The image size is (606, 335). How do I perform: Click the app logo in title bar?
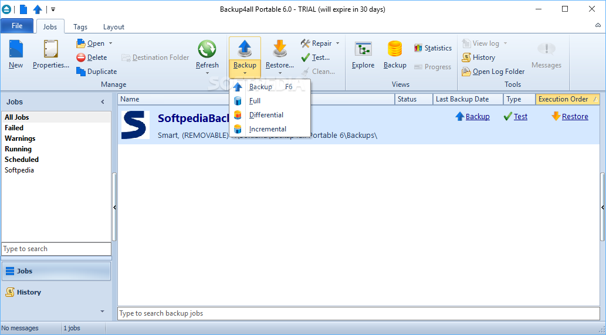[x=6, y=9]
